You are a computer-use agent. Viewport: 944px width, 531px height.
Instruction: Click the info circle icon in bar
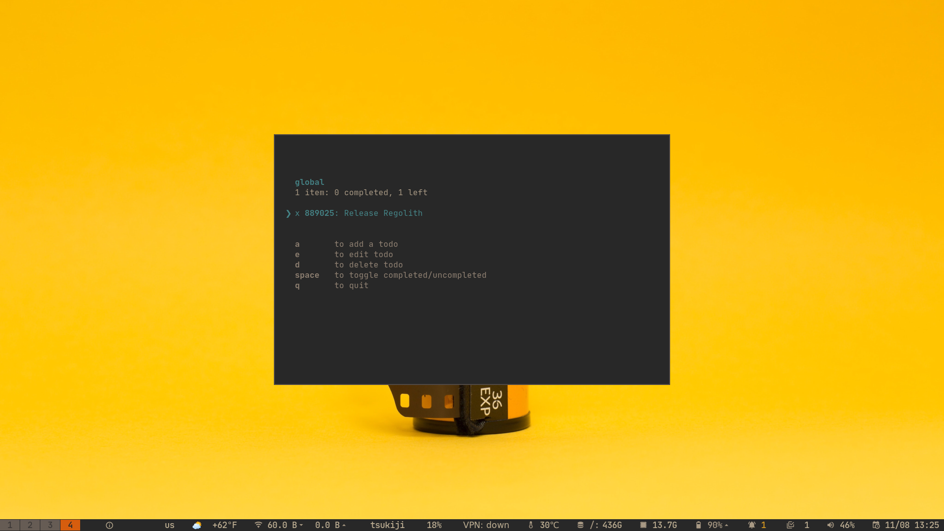click(109, 525)
